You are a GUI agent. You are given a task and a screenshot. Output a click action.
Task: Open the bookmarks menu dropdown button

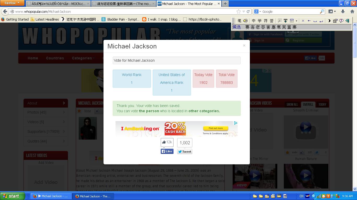click(x=332, y=11)
